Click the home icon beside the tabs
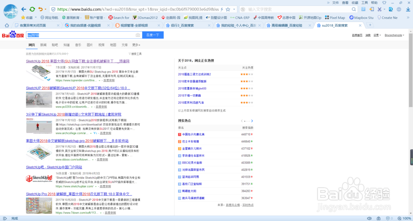This screenshot has height=221, width=413. 7,26
